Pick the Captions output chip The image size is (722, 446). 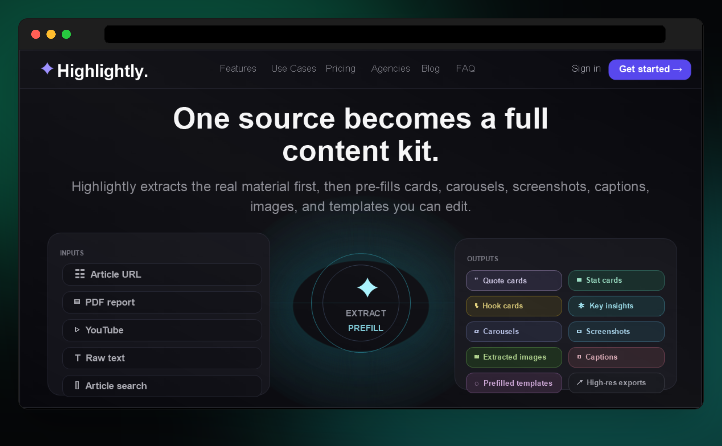click(x=616, y=357)
